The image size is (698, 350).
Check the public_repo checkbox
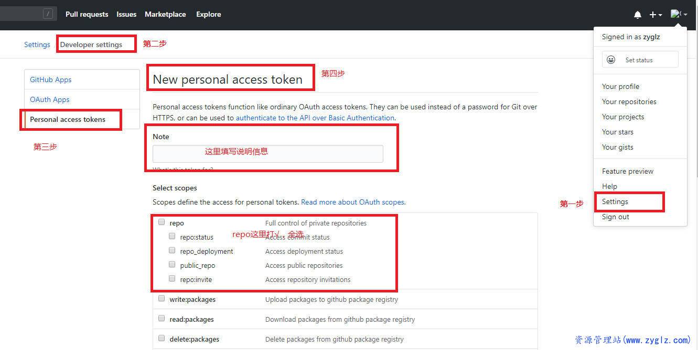point(172,264)
